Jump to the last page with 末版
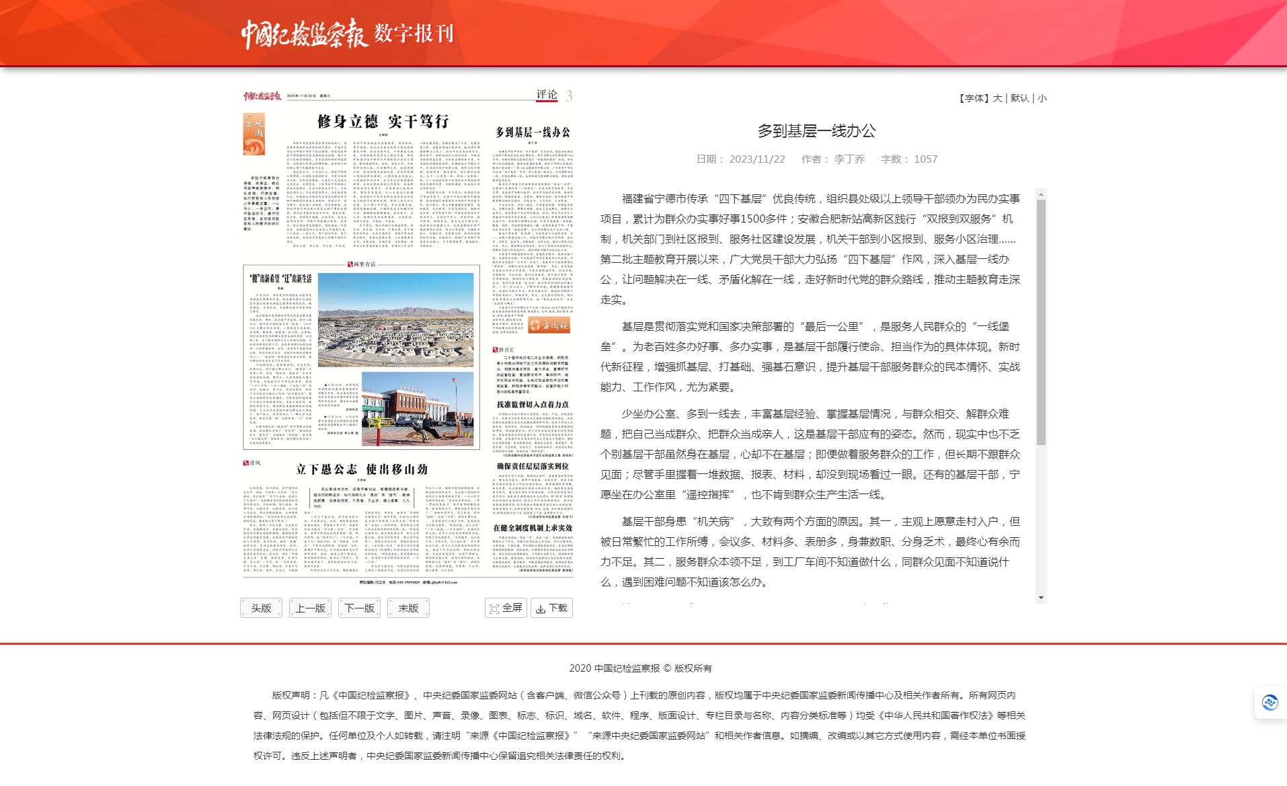 tap(408, 608)
